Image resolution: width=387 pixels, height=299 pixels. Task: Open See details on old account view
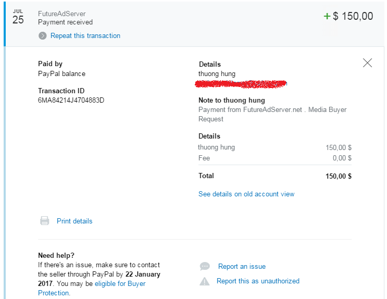pyautogui.click(x=246, y=194)
